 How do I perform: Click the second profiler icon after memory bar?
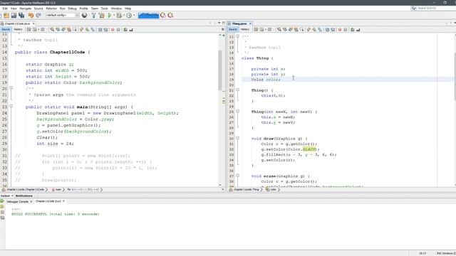[171, 16]
